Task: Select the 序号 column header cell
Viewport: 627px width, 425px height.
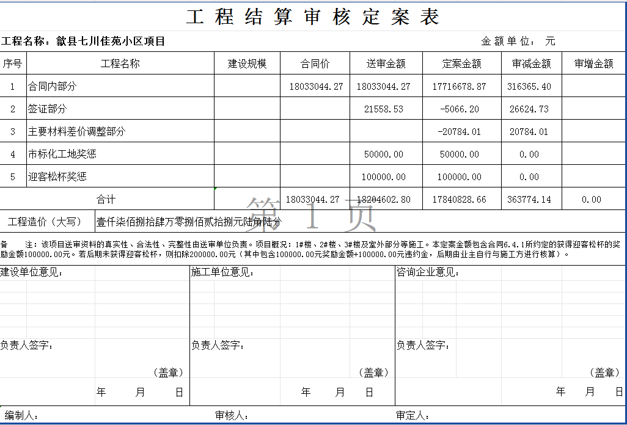Action: point(13,64)
